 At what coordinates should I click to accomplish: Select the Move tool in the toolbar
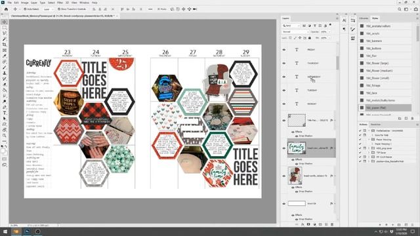coord(5,22)
